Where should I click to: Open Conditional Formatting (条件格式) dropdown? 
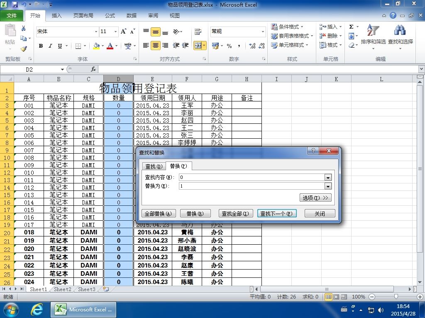(287, 27)
